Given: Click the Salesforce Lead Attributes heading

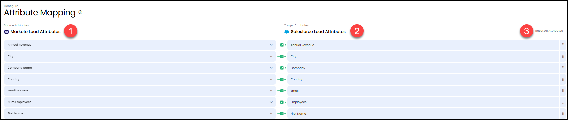Looking at the screenshot, I should coord(318,32).
